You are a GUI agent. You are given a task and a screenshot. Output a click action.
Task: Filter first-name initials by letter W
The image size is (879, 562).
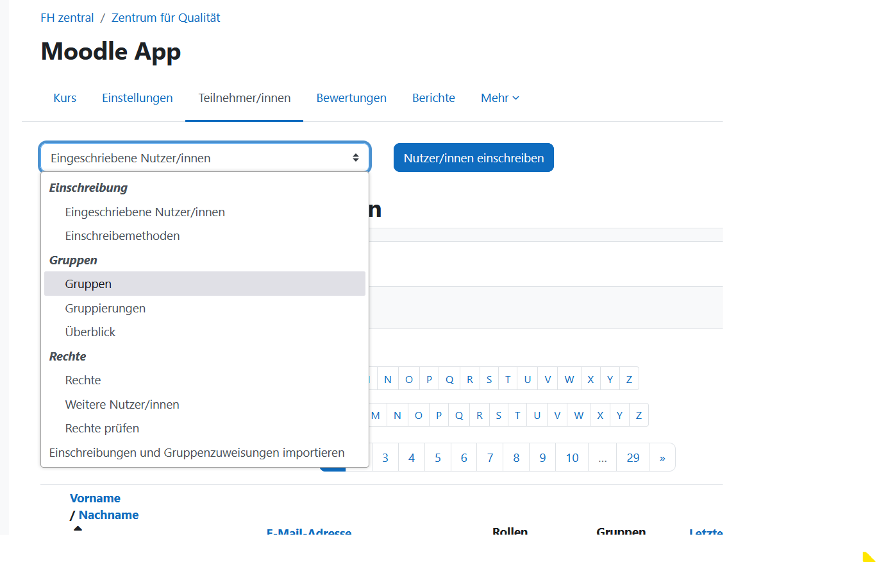[569, 379]
